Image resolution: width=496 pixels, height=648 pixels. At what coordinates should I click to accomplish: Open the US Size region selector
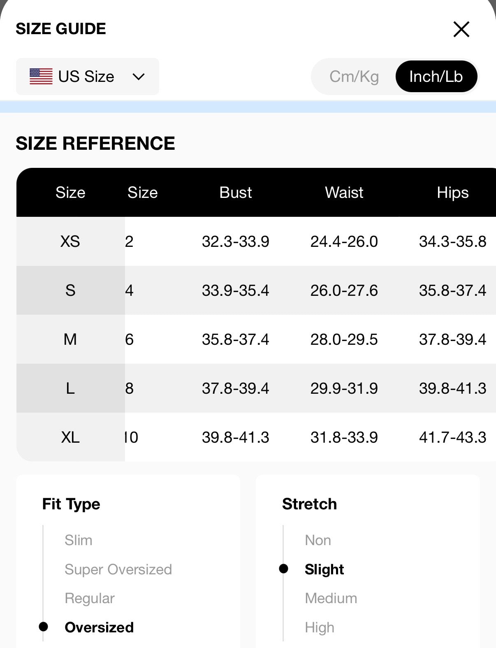pyautogui.click(x=88, y=77)
